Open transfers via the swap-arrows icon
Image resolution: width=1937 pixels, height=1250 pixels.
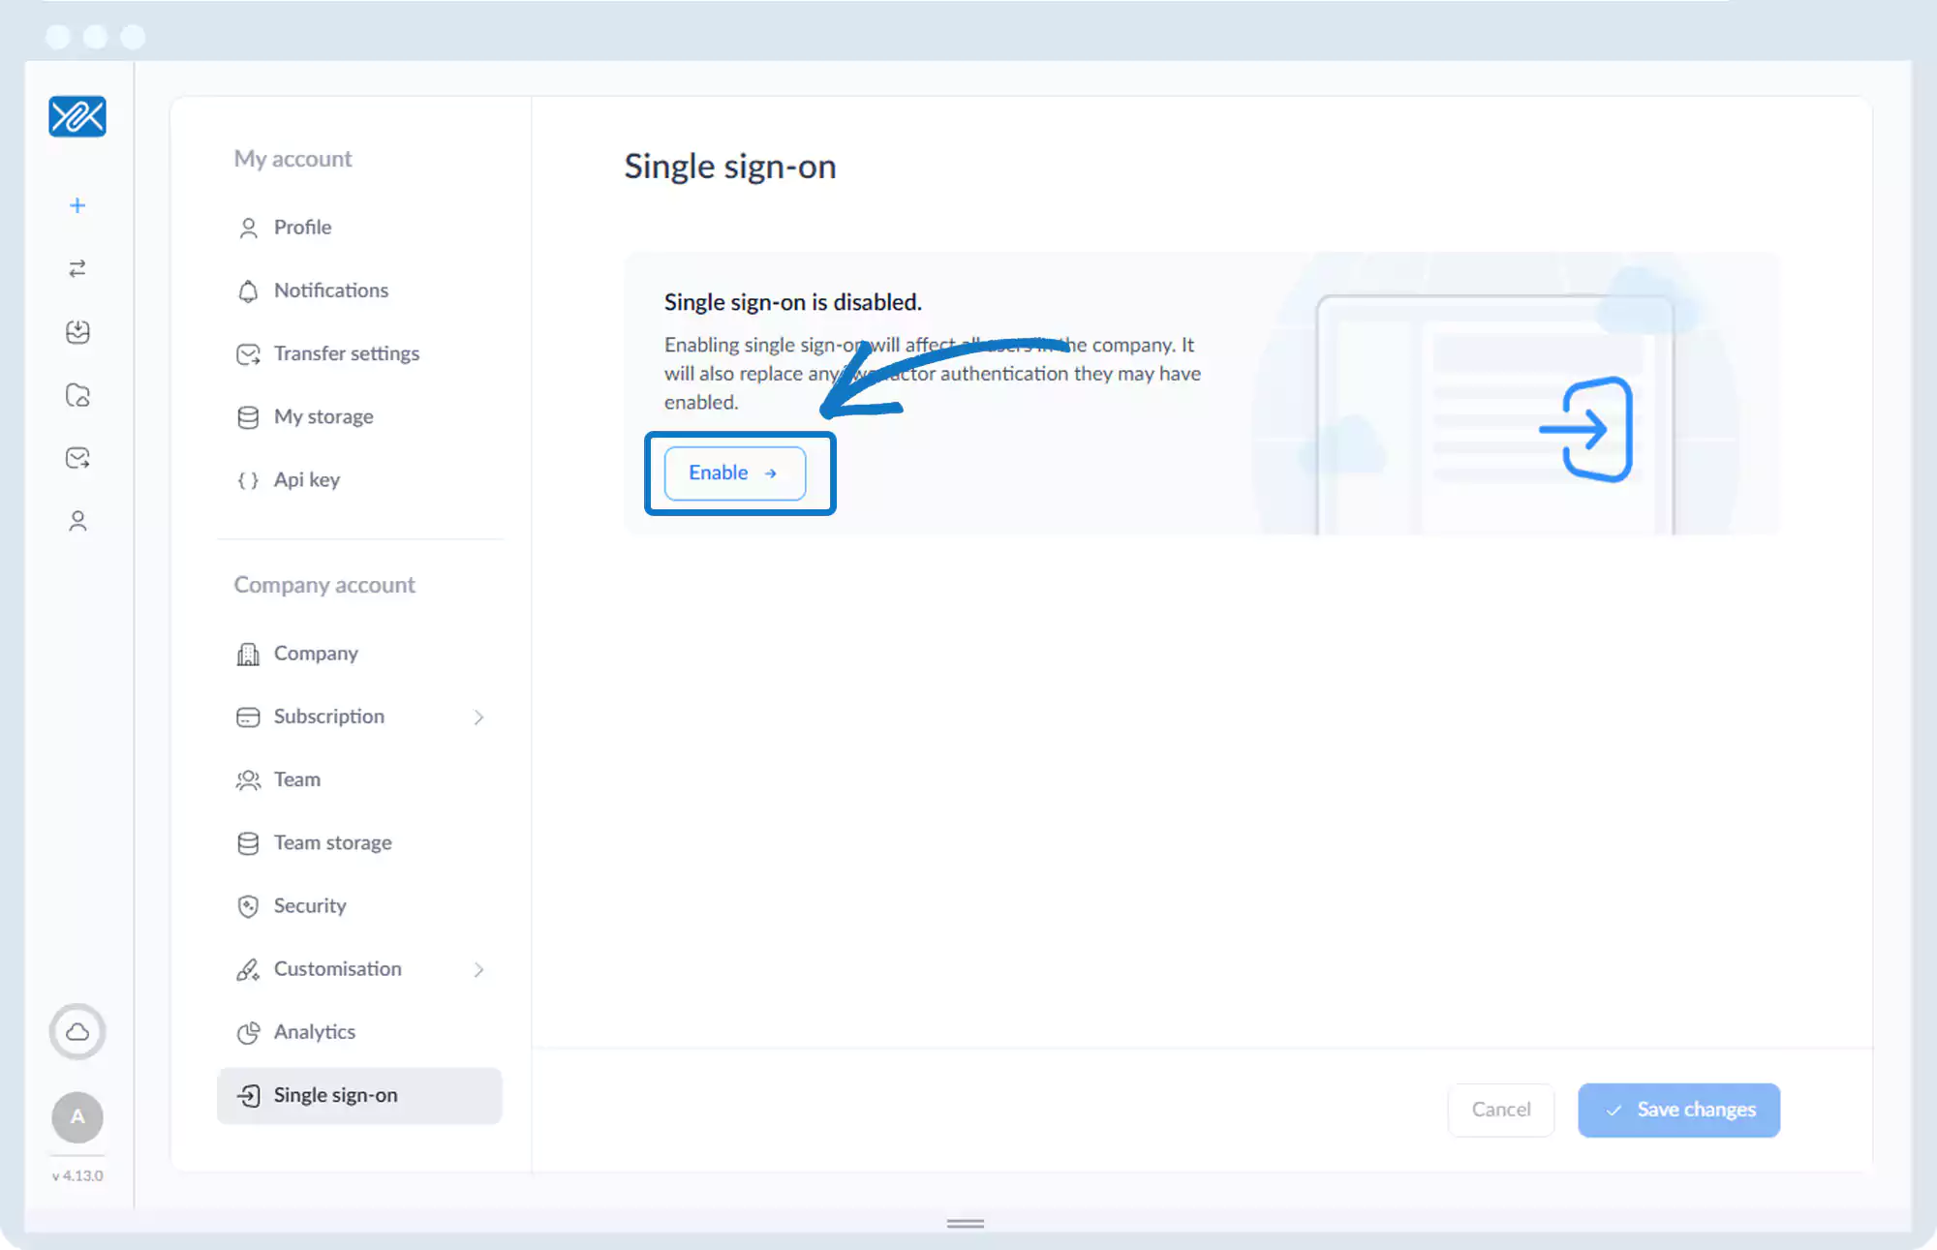(x=77, y=268)
